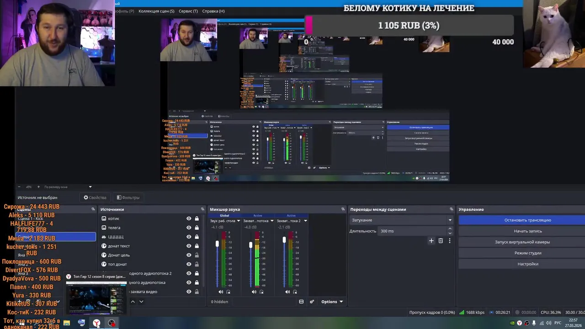Viewport: 585px width, 329px height.
Task: Click microphone icon in system tray
Action: pyautogui.click(x=534, y=323)
